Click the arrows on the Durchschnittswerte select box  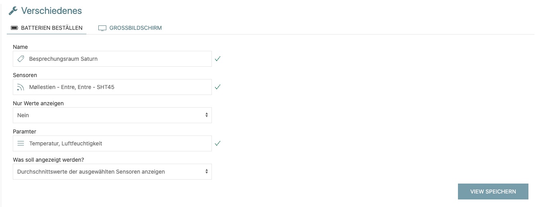[206, 172]
